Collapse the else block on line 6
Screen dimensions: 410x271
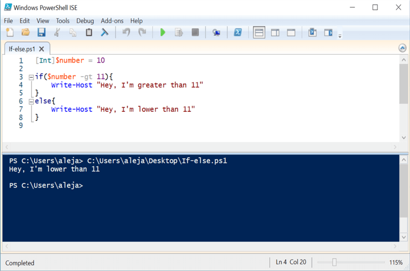click(31, 101)
